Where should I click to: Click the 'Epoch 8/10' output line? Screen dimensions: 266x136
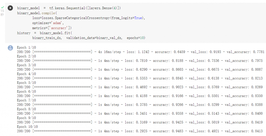pyautogui.click(x=26, y=109)
